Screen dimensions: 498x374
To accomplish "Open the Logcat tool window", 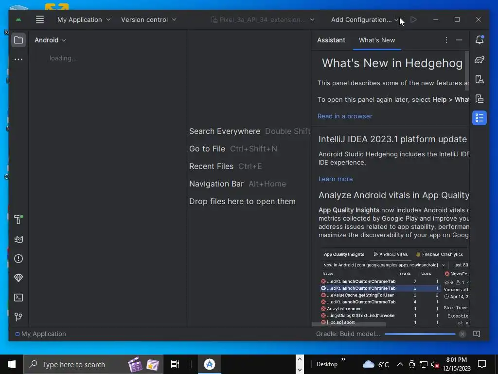I will [x=18, y=239].
